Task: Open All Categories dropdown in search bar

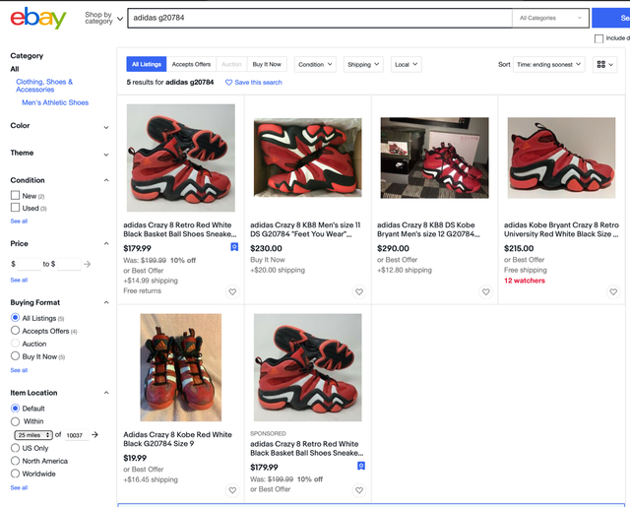Action: click(550, 18)
